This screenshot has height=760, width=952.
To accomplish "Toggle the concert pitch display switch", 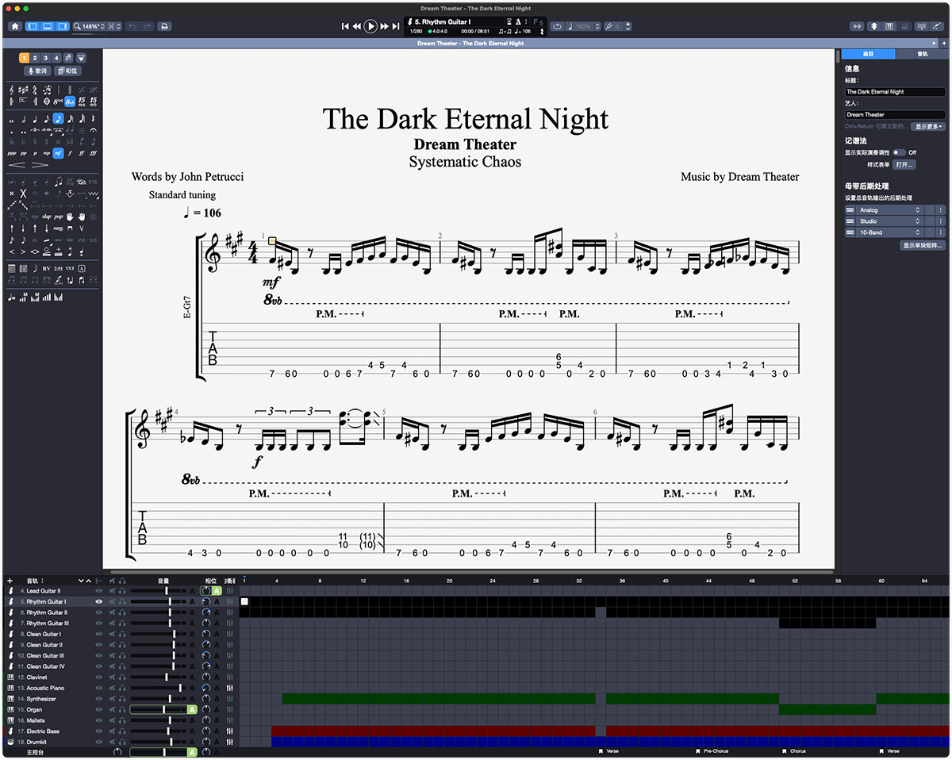I will pos(898,152).
